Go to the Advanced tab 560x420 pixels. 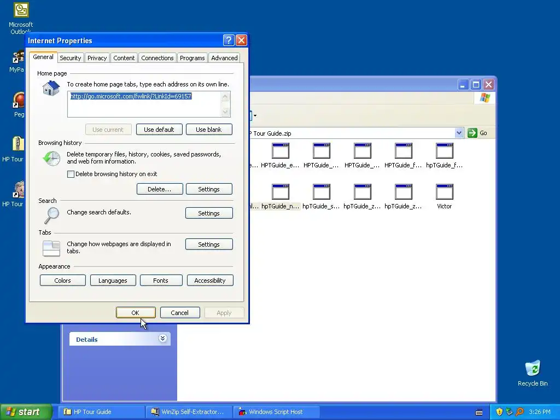(x=224, y=58)
